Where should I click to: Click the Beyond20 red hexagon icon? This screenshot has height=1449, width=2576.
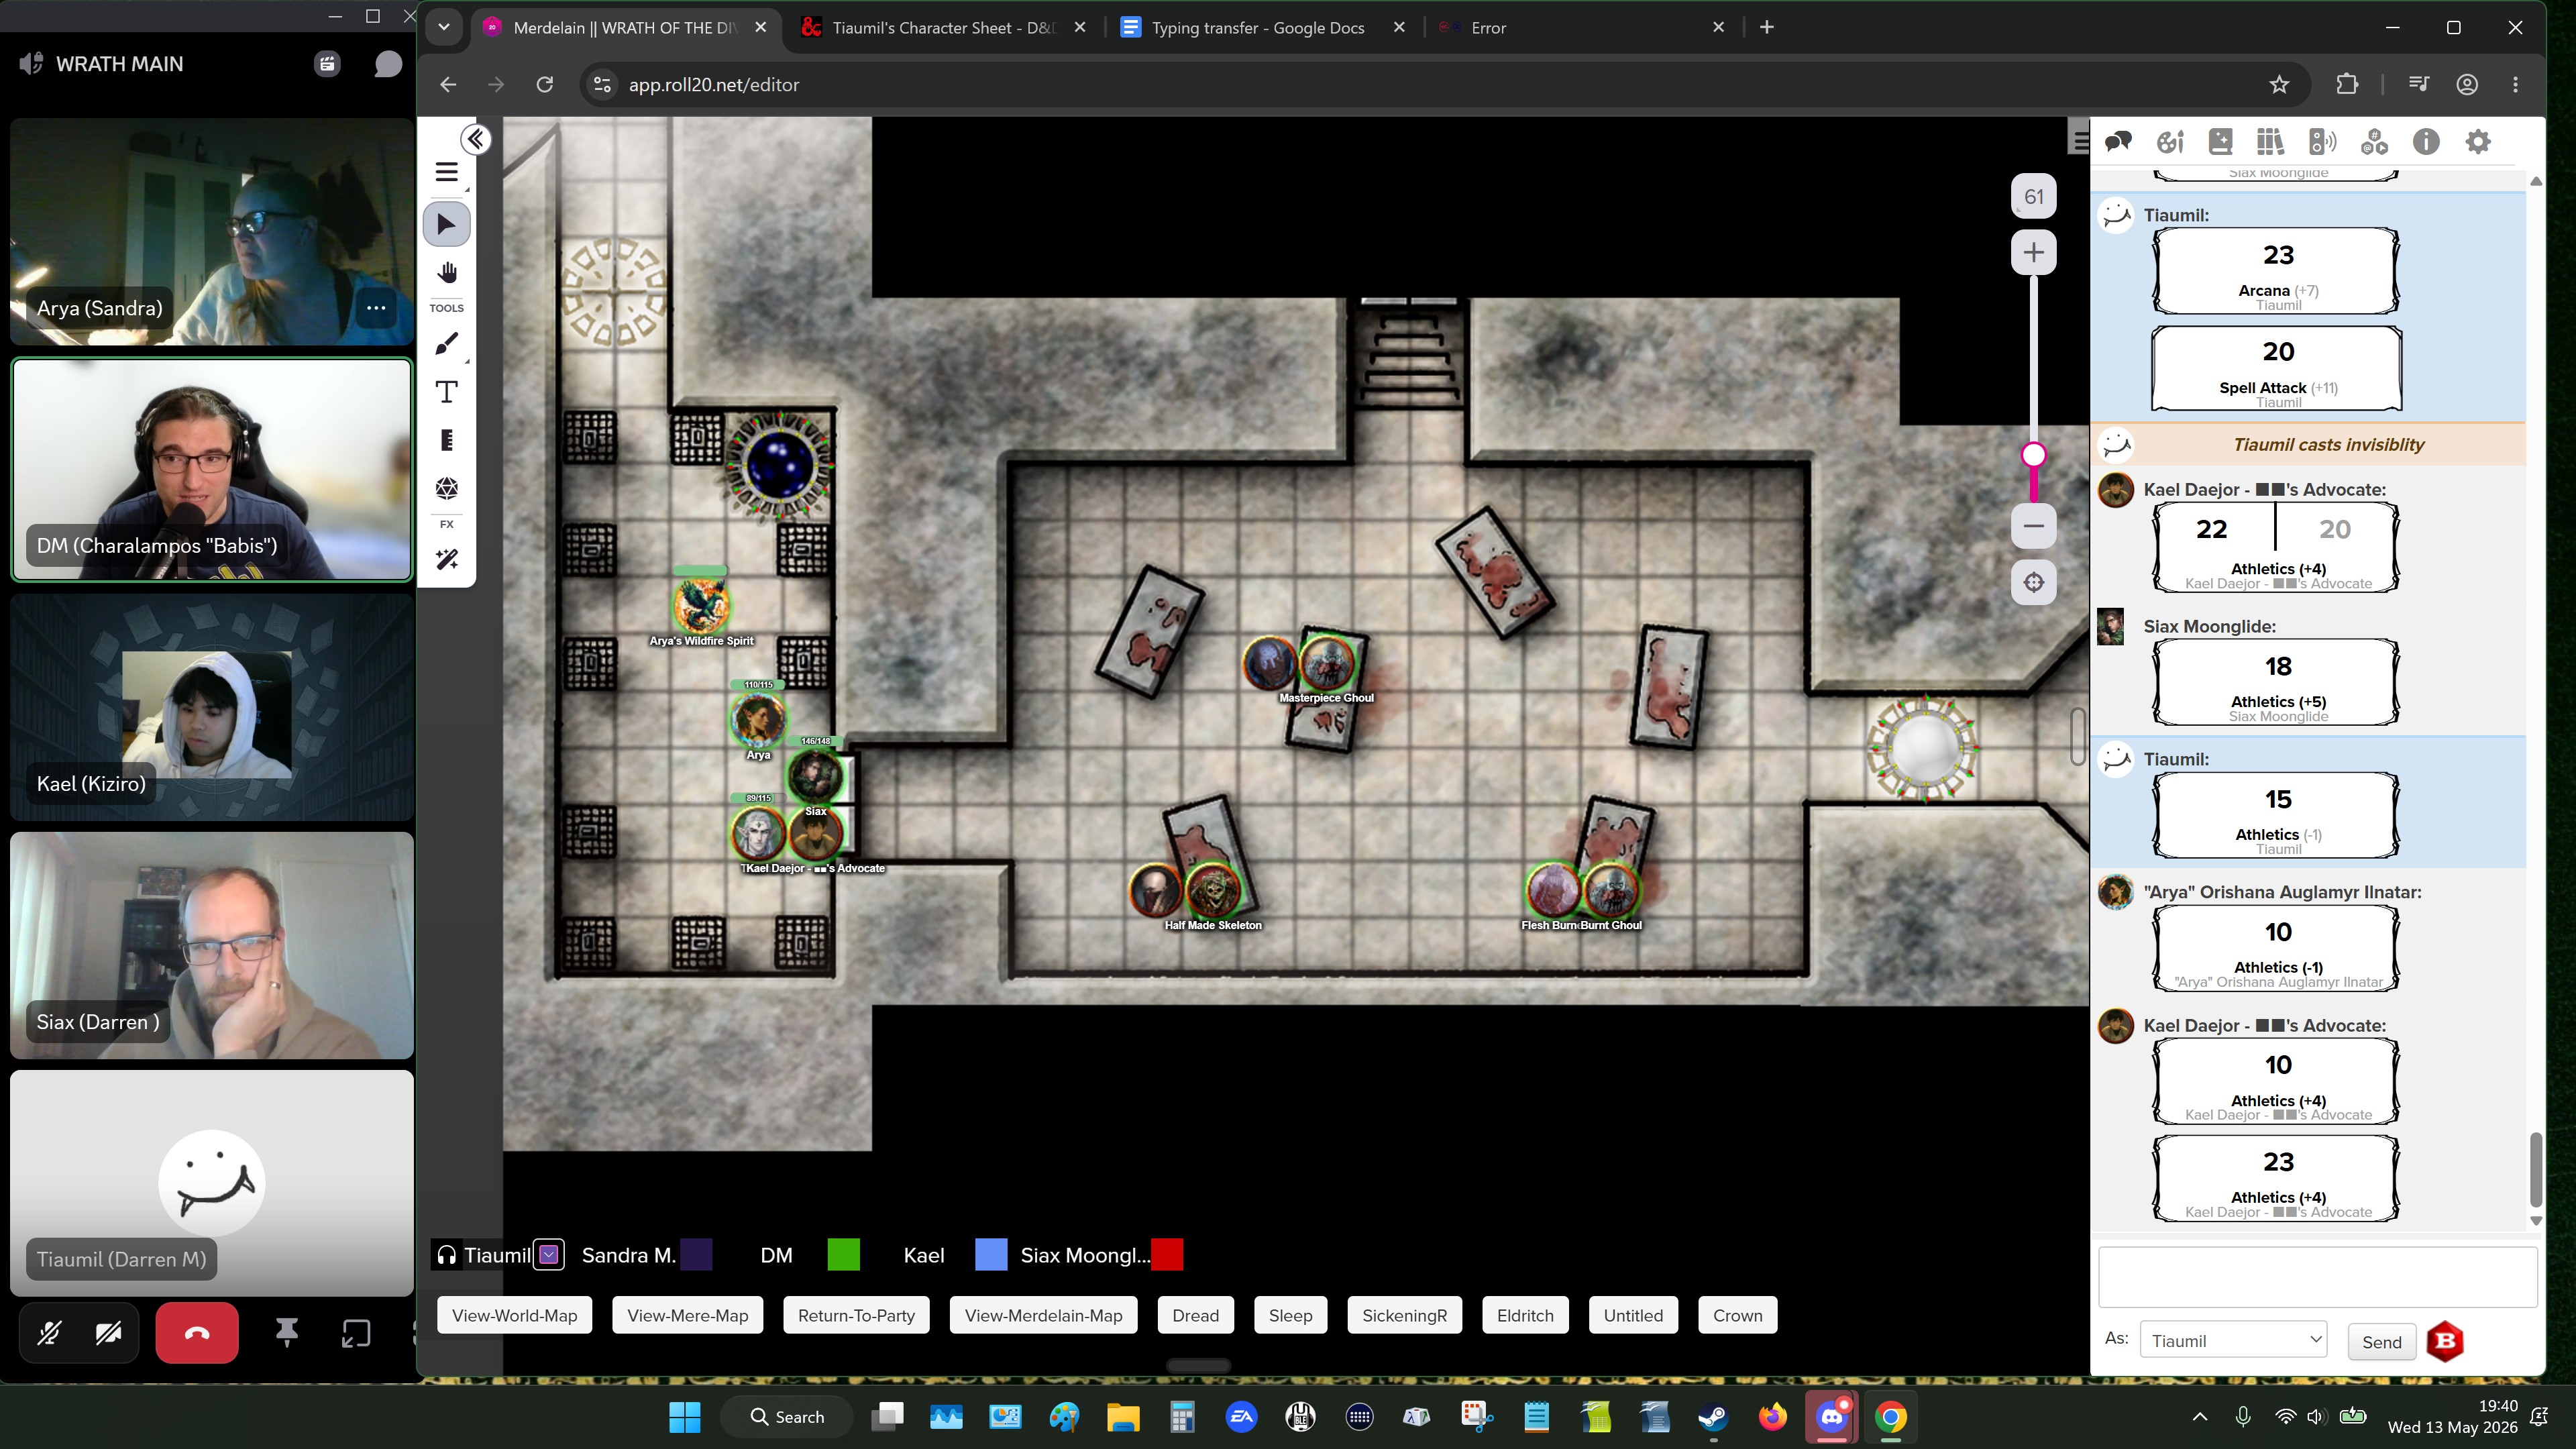(2445, 1341)
